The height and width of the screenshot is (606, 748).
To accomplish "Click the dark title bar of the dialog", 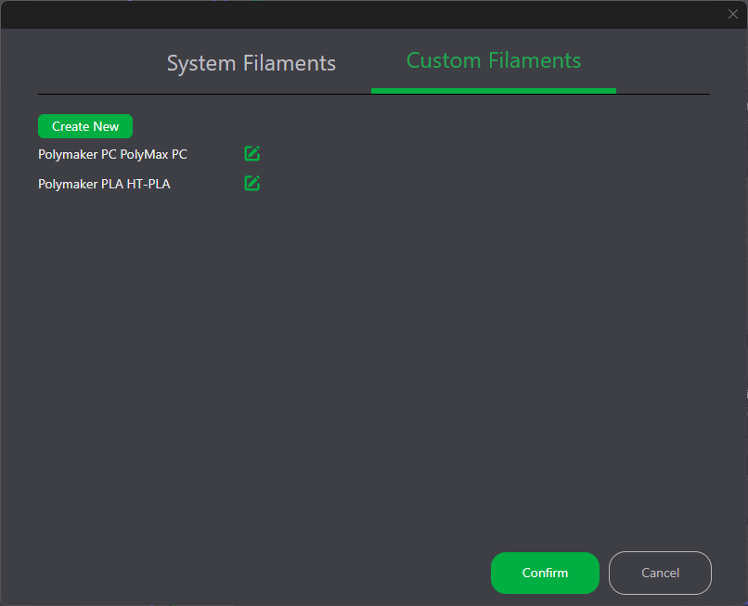I will 363,14.
